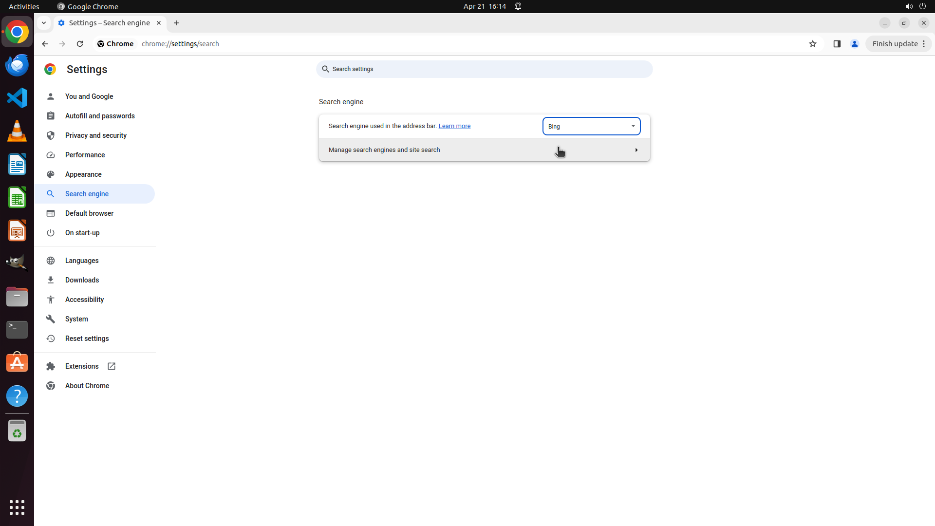Open the side panel icon

pos(837,44)
